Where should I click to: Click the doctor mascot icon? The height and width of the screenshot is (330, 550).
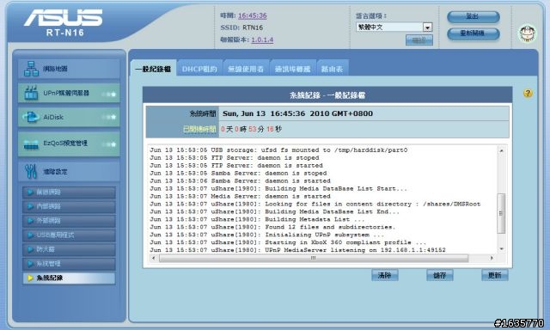[x=528, y=34]
